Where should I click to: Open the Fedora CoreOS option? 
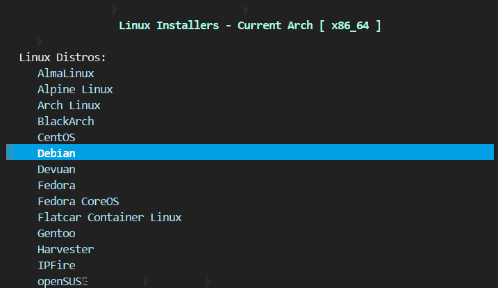(x=78, y=201)
